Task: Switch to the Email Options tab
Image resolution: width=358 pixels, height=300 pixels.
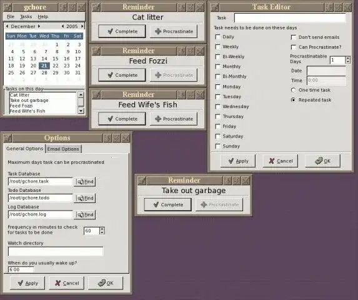Action: (x=63, y=149)
